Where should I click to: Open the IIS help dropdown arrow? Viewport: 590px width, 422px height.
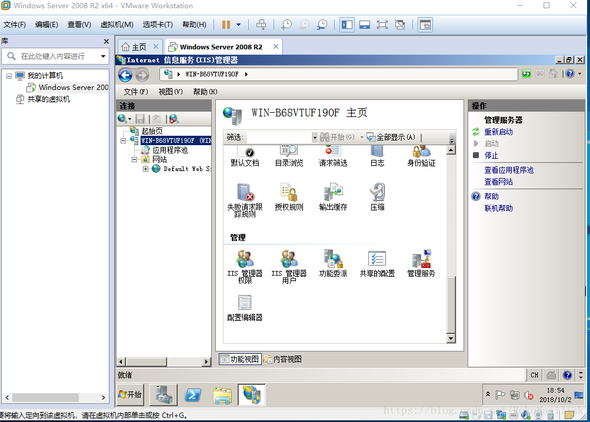580,73
